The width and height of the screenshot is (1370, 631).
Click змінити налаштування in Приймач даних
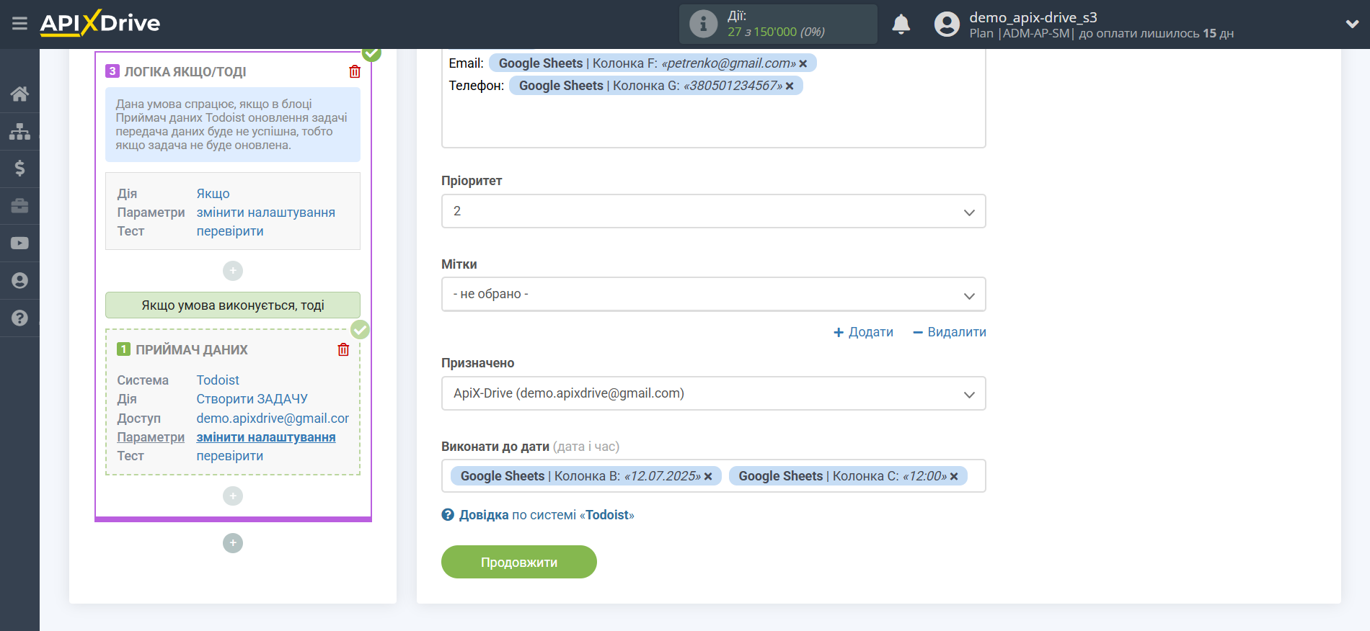tap(266, 437)
